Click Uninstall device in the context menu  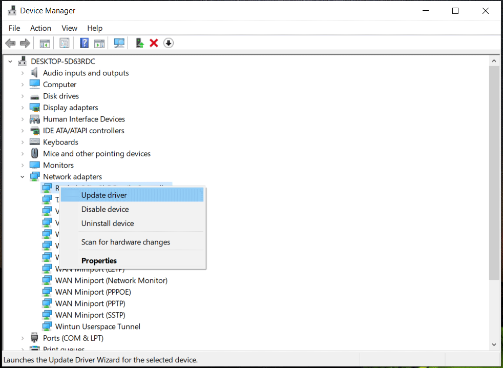tap(108, 223)
